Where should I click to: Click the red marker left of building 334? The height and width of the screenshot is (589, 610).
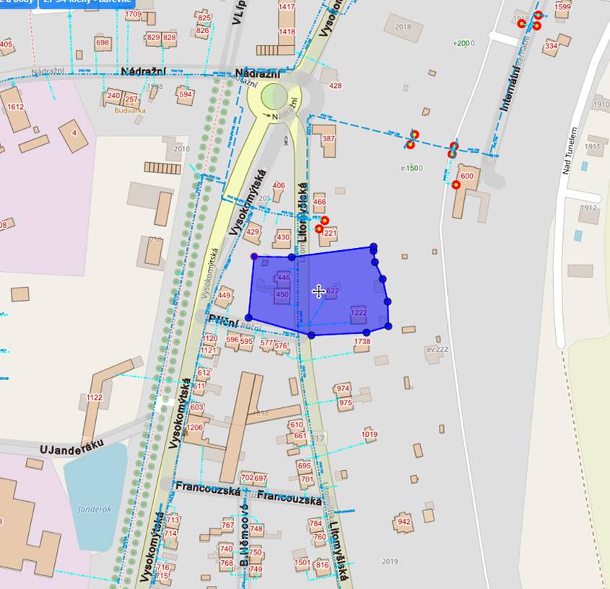(x=536, y=26)
